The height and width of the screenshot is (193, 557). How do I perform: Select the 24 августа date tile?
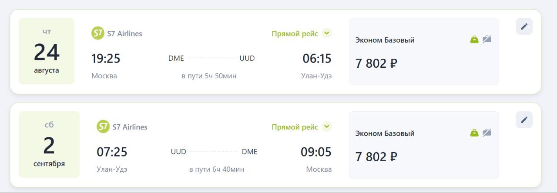(47, 51)
